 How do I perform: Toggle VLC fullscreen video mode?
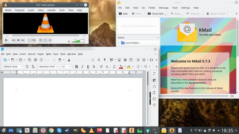point(29,40)
